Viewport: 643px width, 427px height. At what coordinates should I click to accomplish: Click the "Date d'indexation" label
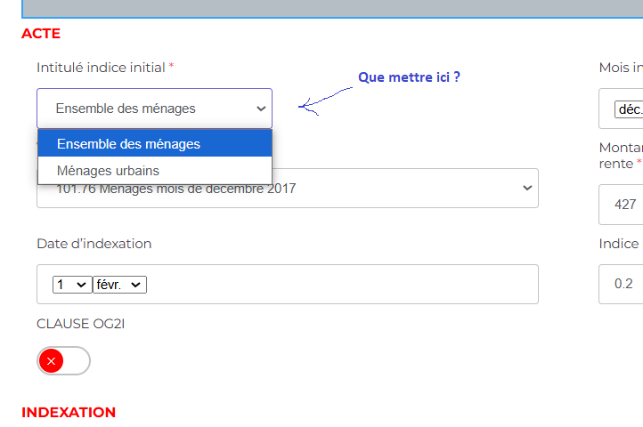(94, 244)
